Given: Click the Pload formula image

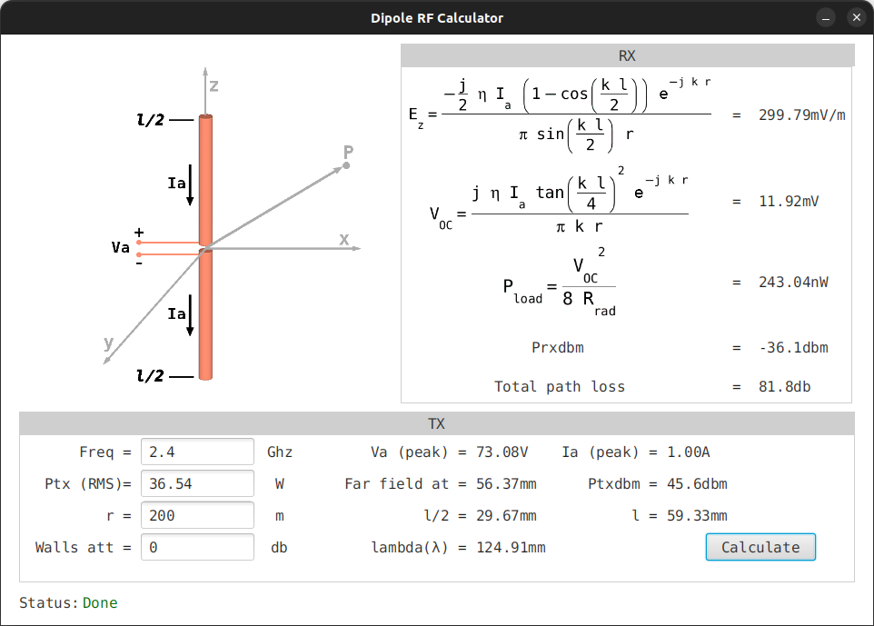Looking at the screenshot, I should tap(560, 282).
